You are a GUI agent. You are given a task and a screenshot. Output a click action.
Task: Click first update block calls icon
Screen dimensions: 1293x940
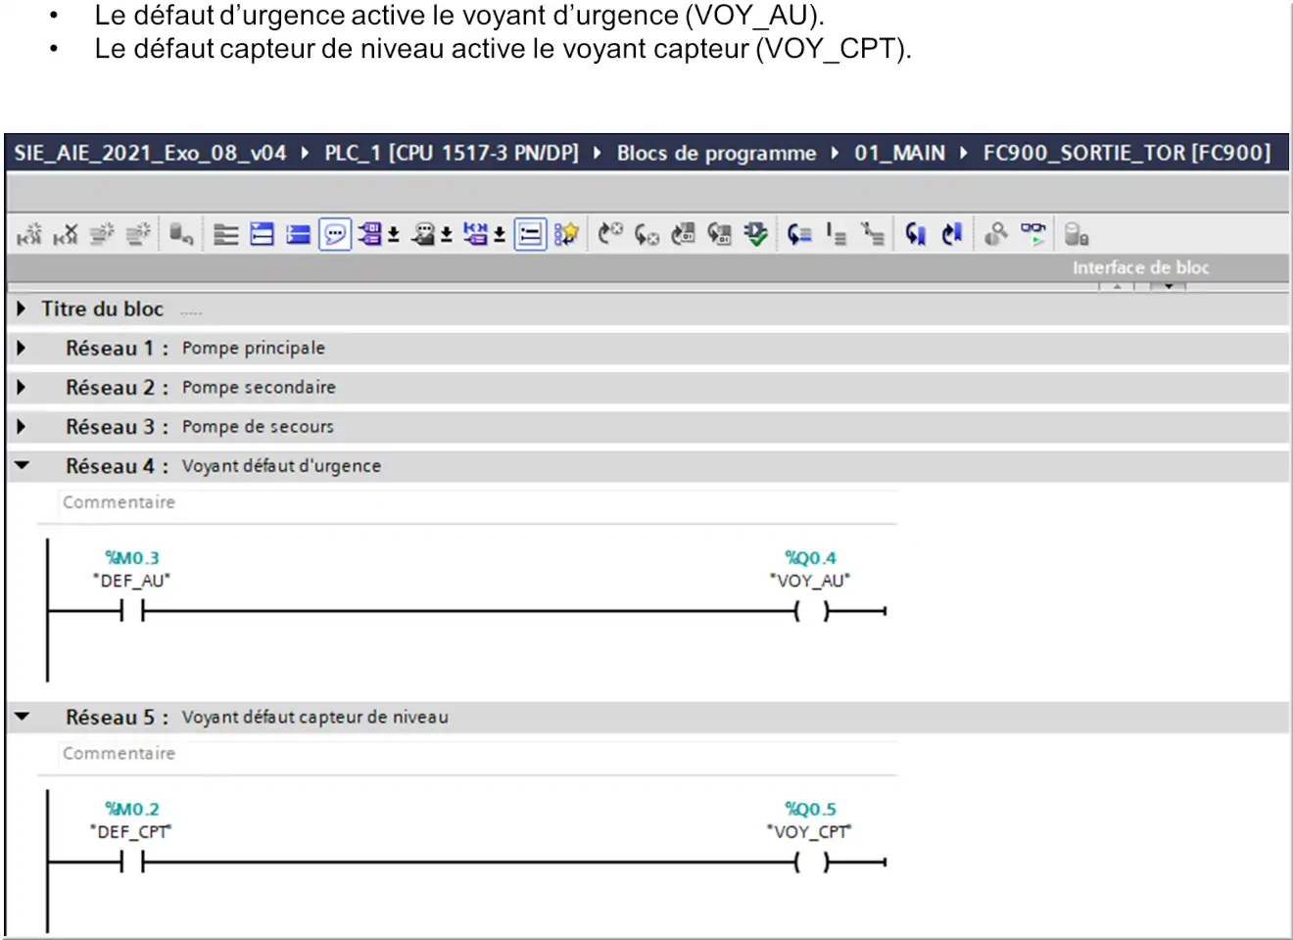click(x=683, y=234)
